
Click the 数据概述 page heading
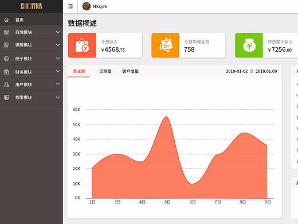click(83, 24)
